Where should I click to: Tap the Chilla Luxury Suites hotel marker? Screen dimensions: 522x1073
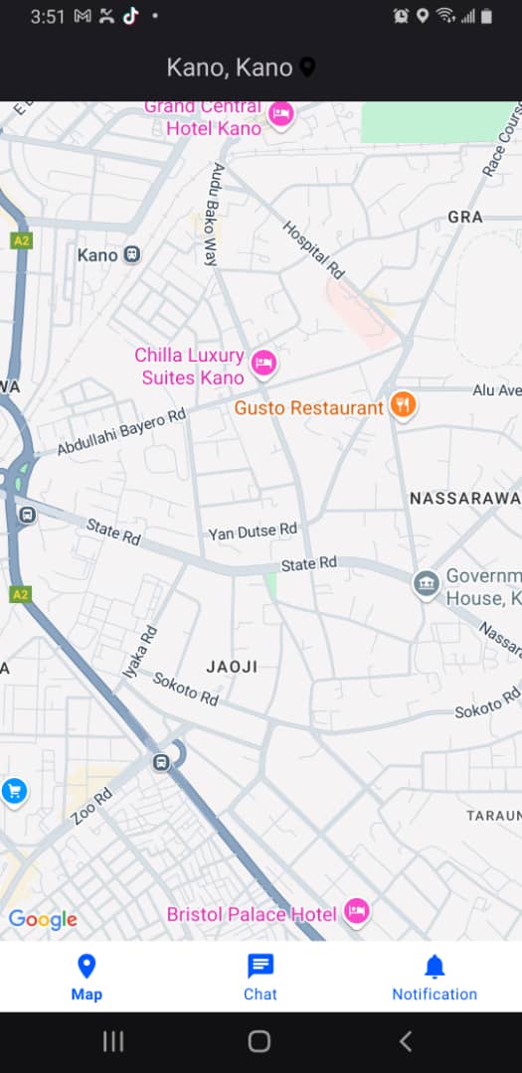tap(263, 364)
